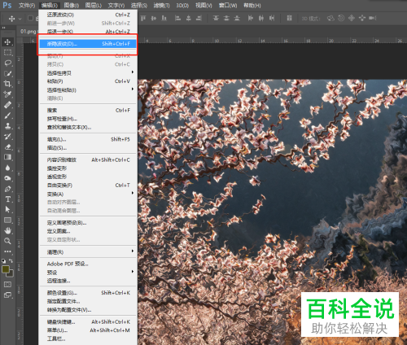Click the 3D slide mode icon
The height and width of the screenshot is (345, 407).
362,18
